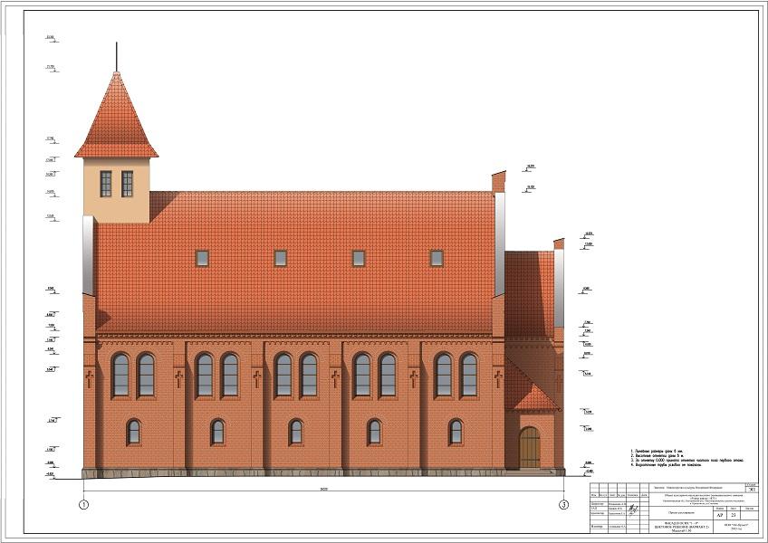Select the leftmost tall arched window
The width and height of the screenshot is (768, 543).
point(120,375)
